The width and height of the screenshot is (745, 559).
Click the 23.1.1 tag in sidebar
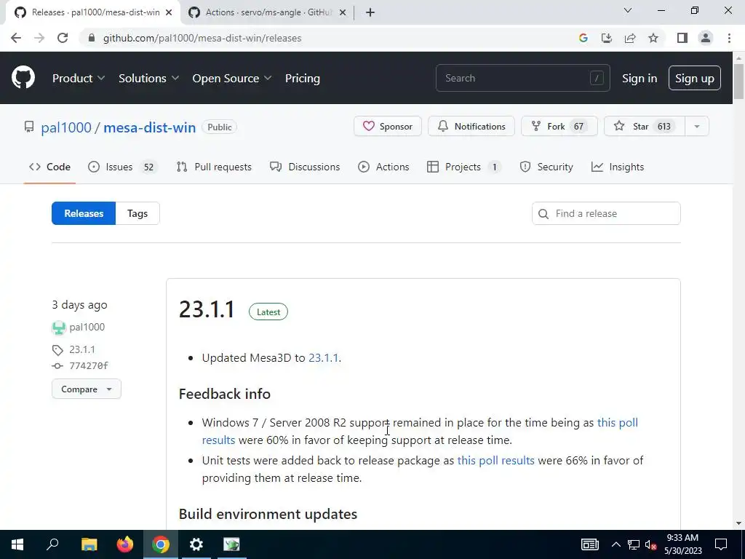click(82, 349)
